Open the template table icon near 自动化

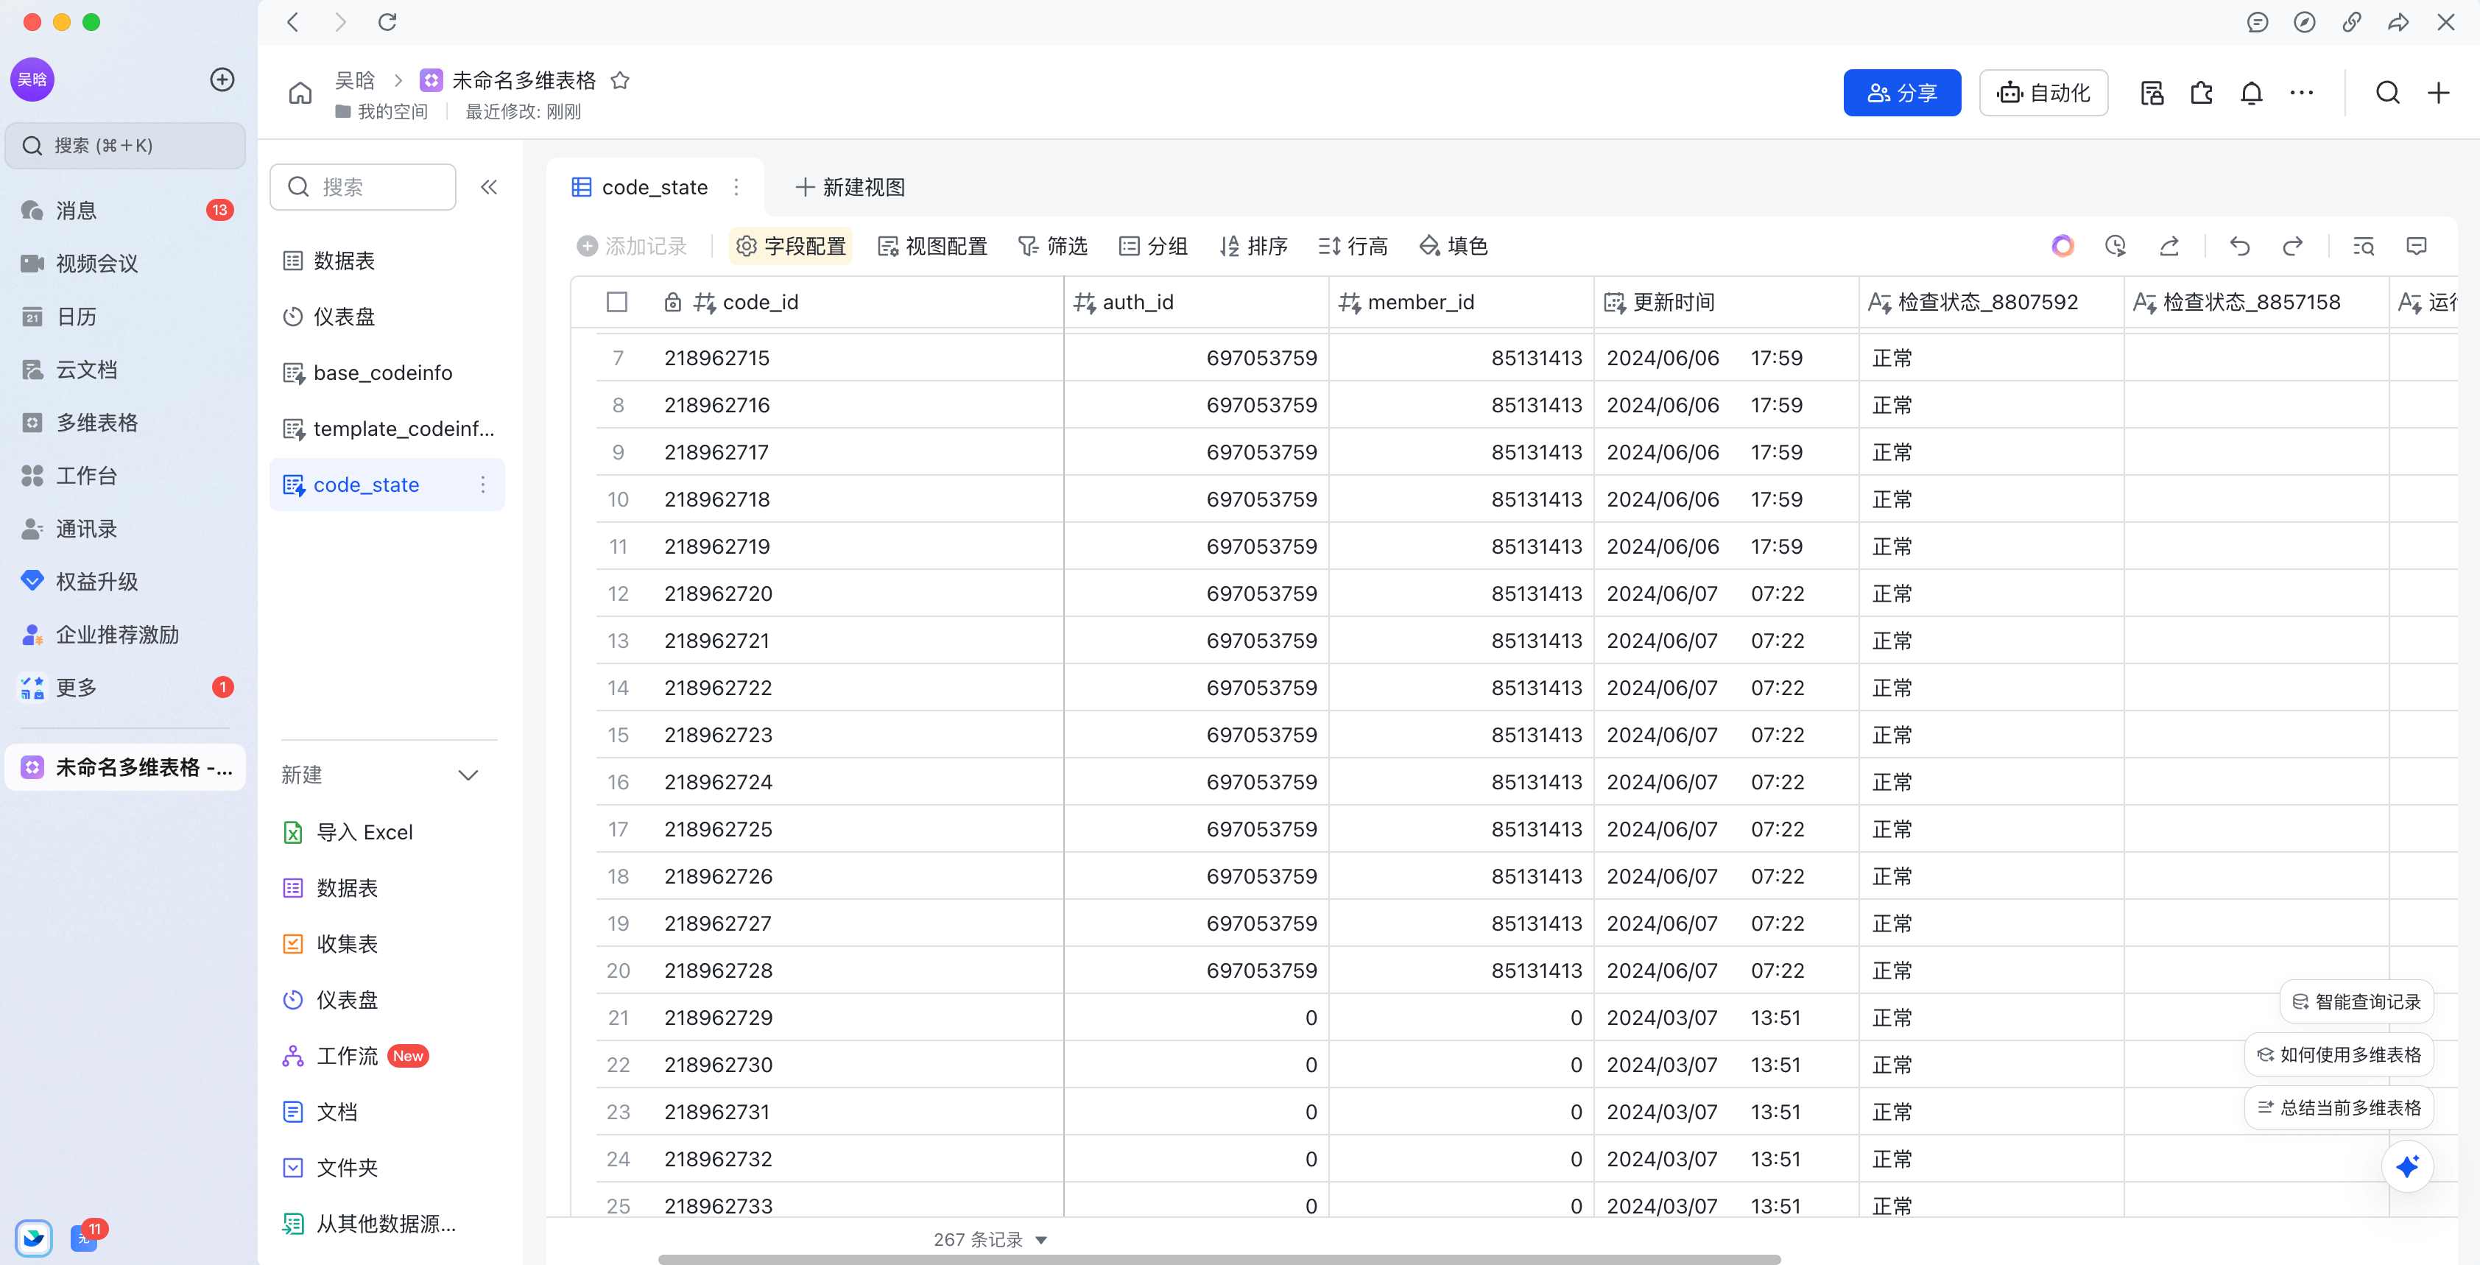click(x=2152, y=93)
